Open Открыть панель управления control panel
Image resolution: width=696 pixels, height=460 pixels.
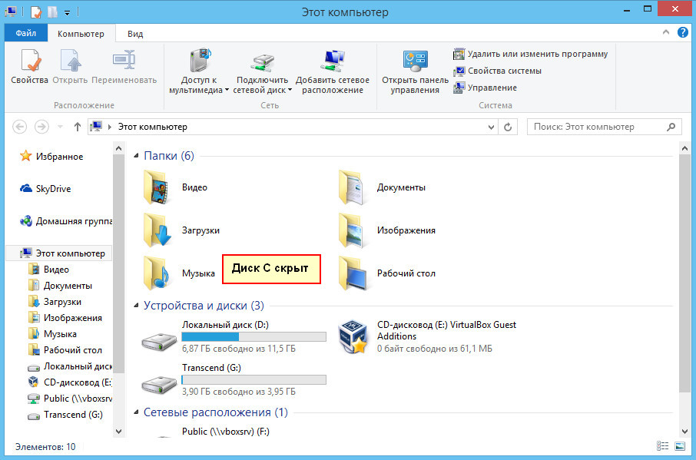pyautogui.click(x=415, y=71)
